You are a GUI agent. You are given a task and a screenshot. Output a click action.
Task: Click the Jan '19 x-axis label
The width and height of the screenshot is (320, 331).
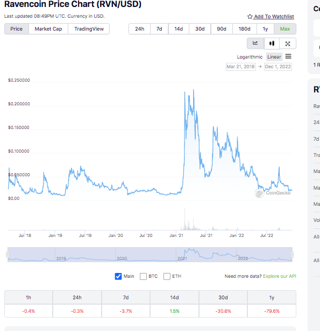click(55, 235)
